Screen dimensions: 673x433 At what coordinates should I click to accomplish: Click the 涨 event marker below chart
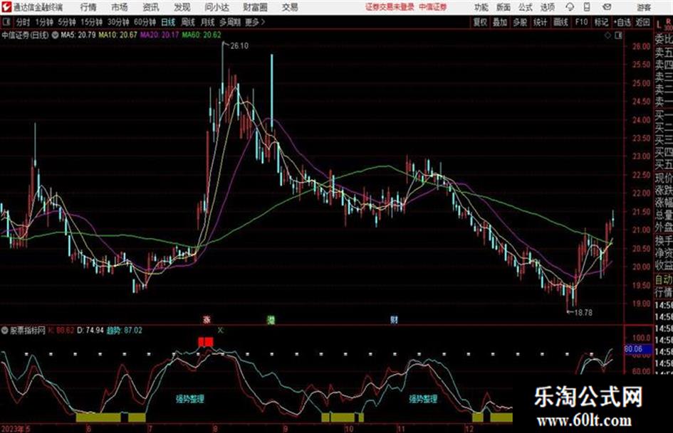207,319
